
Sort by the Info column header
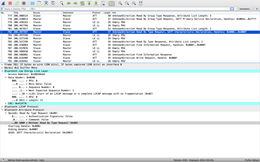pyautogui.click(x=186, y=13)
